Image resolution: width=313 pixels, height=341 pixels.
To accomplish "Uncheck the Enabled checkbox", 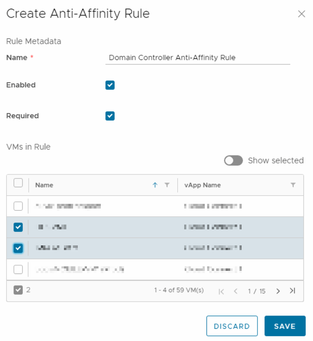I will pyautogui.click(x=110, y=85).
